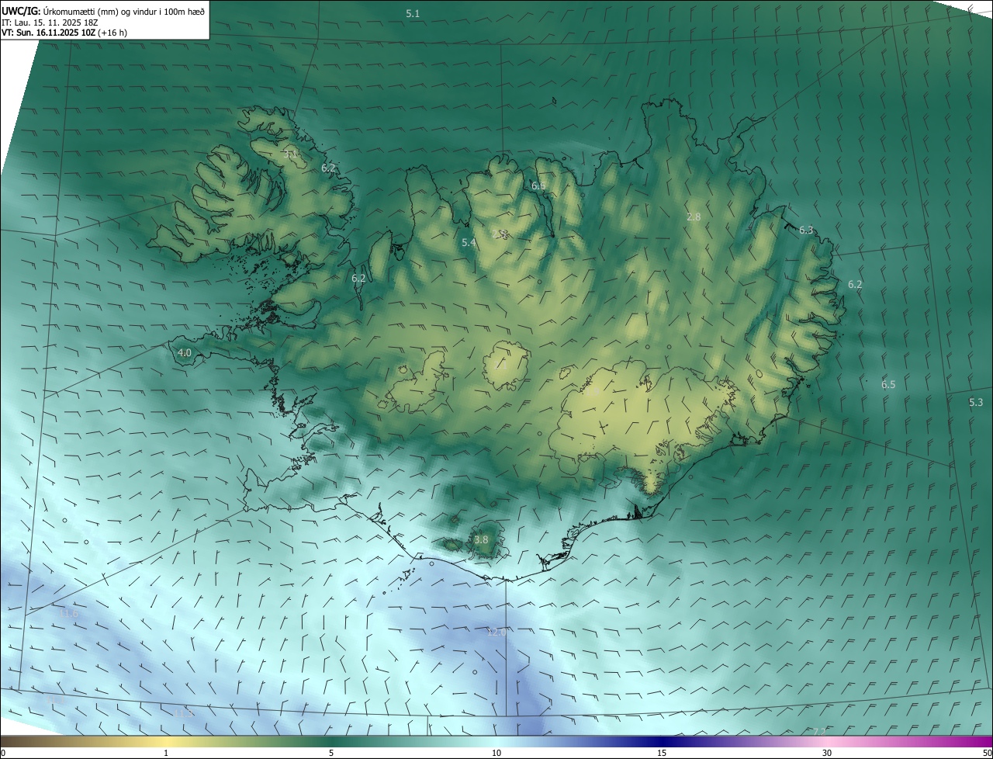Click the 5.1 value label north of Iceland
Image resolution: width=993 pixels, height=759 pixels.
(x=413, y=14)
